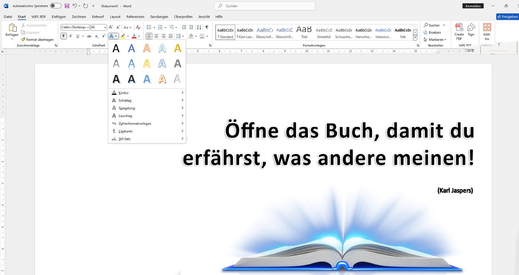Open the Ligaturen submenu

click(x=147, y=131)
